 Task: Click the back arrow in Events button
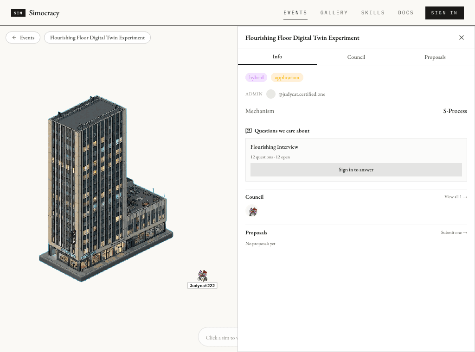(x=14, y=38)
